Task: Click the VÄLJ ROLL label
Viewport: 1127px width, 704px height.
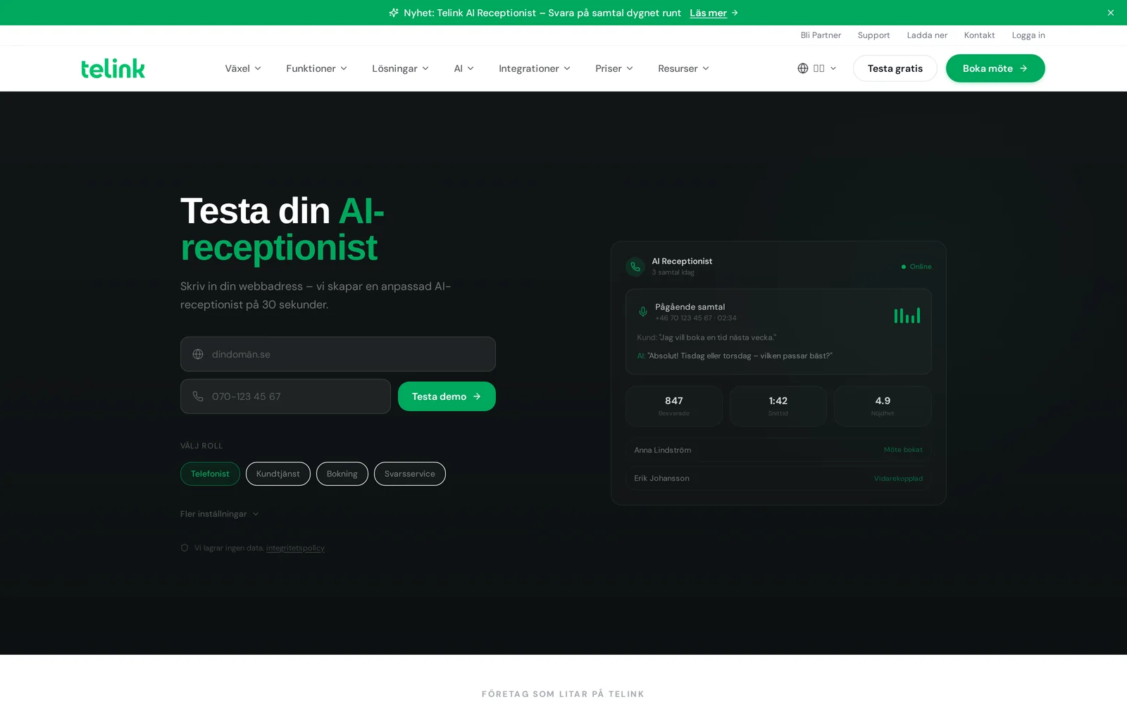Action: click(201, 446)
